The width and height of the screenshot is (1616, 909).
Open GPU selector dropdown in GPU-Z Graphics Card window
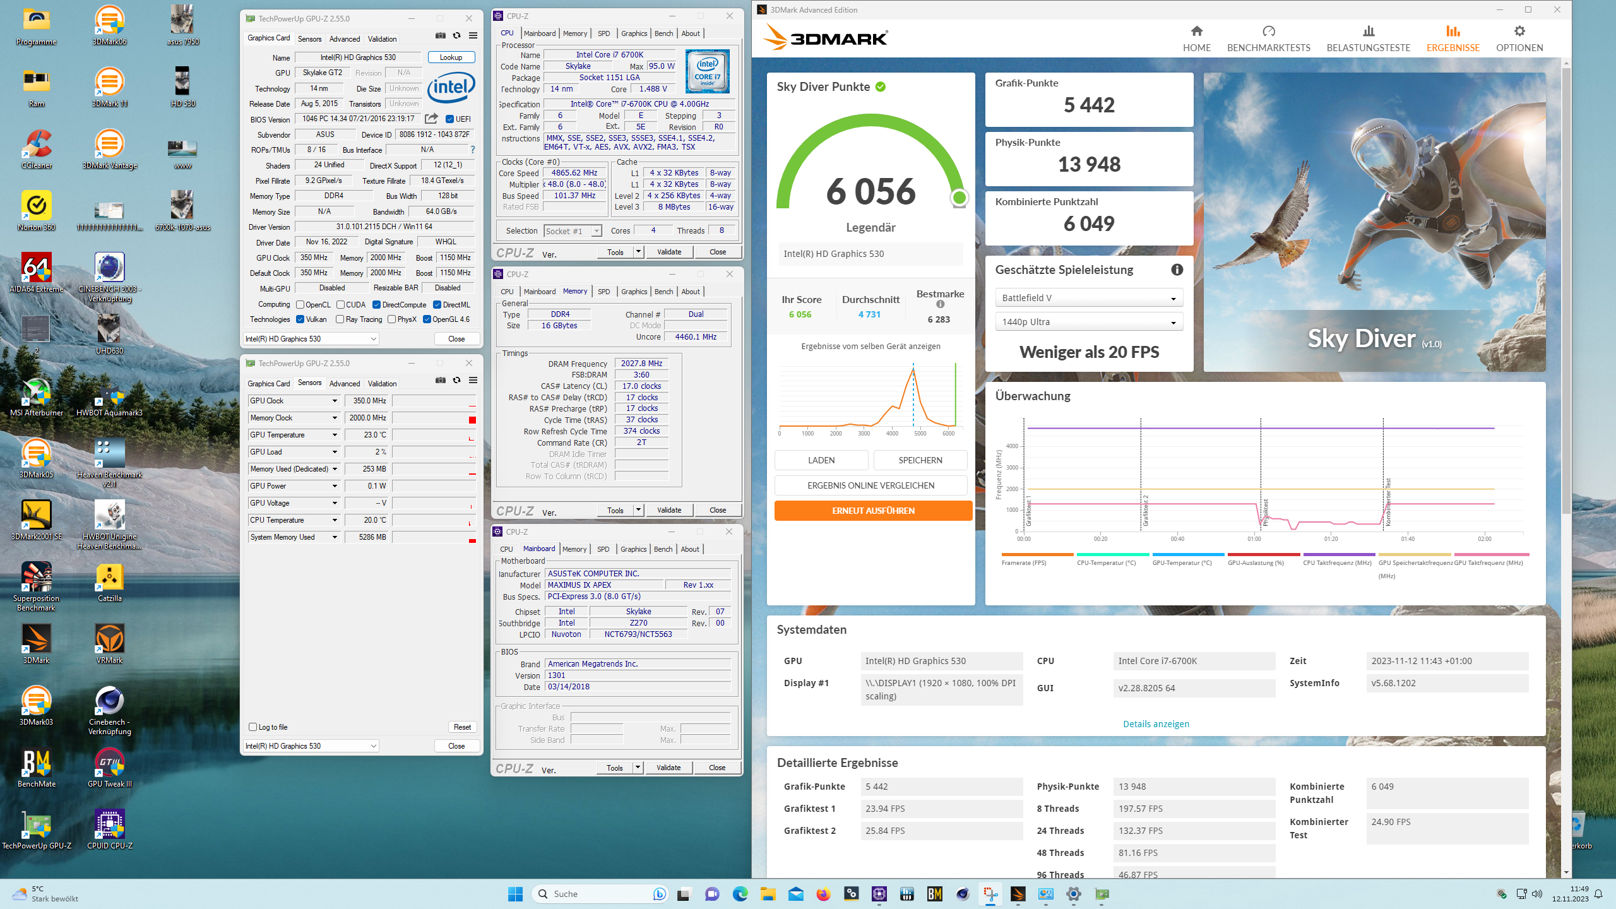(311, 339)
